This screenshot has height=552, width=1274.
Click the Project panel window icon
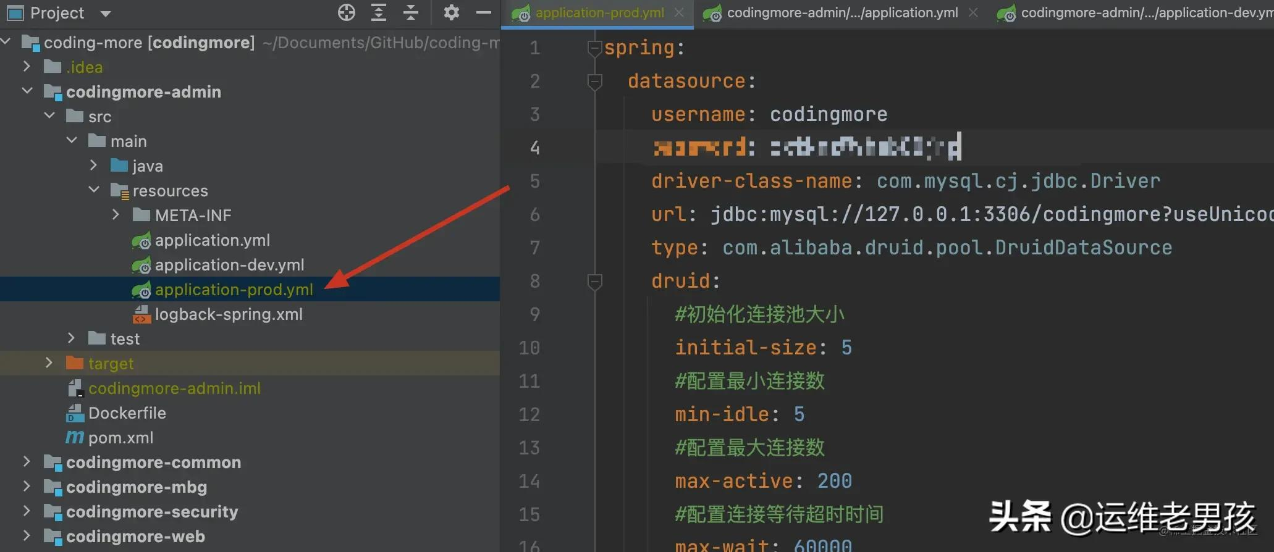[x=15, y=12]
